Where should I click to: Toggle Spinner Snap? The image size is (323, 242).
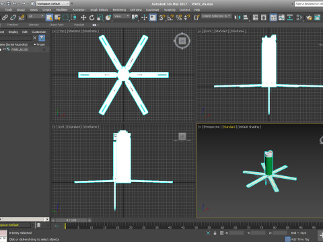coord(187,17)
